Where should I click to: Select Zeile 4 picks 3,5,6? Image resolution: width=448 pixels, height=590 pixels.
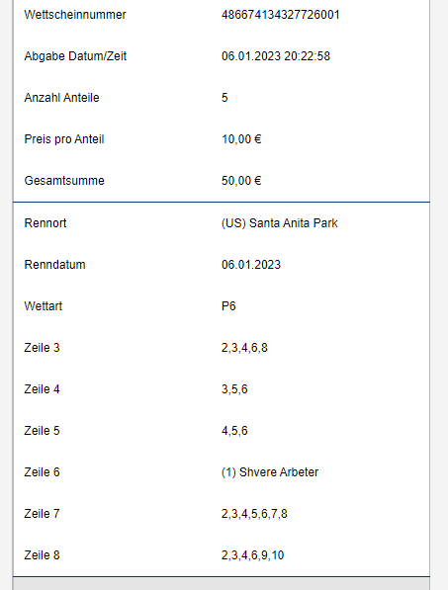(234, 389)
